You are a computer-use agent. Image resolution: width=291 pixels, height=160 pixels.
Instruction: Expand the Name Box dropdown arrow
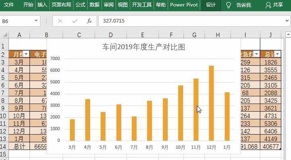pyautogui.click(x=36, y=21)
